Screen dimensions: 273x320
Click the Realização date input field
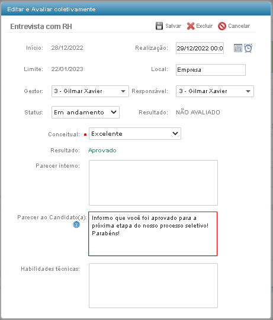coord(200,48)
